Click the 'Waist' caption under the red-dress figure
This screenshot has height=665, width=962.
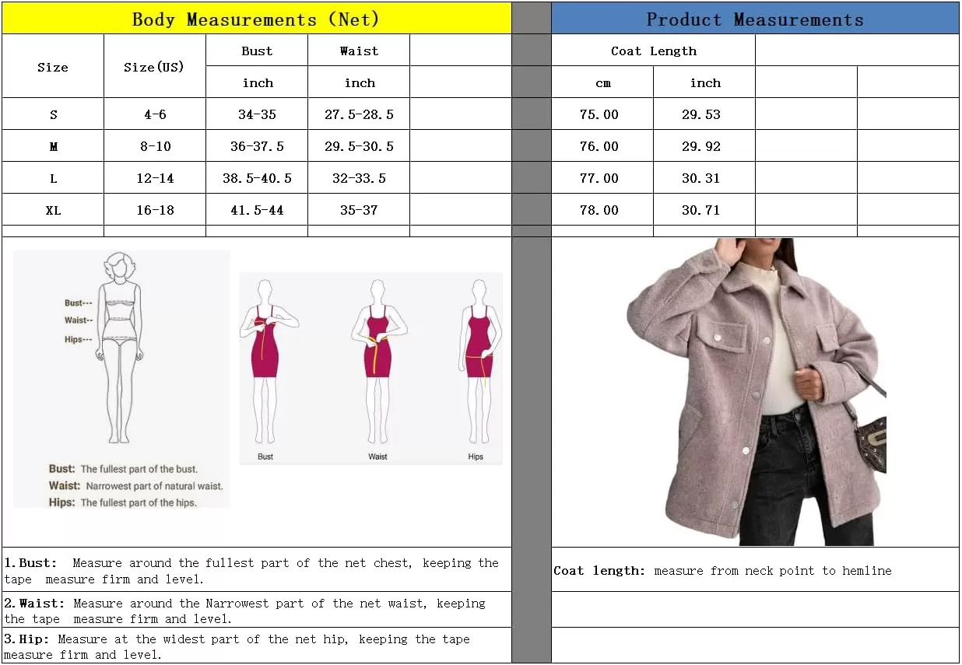coord(378,457)
